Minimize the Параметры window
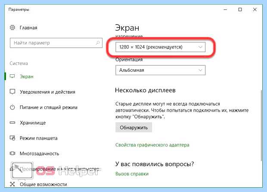This screenshot has height=192, width=267. click(x=225, y=9)
